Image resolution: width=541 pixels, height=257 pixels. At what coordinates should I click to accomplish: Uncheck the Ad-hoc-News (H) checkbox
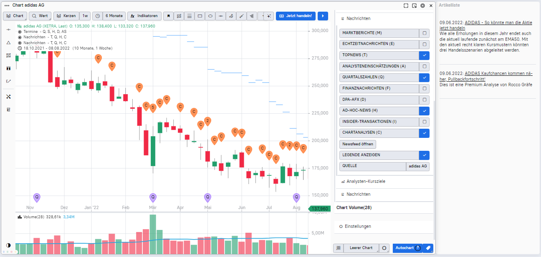tap(424, 111)
